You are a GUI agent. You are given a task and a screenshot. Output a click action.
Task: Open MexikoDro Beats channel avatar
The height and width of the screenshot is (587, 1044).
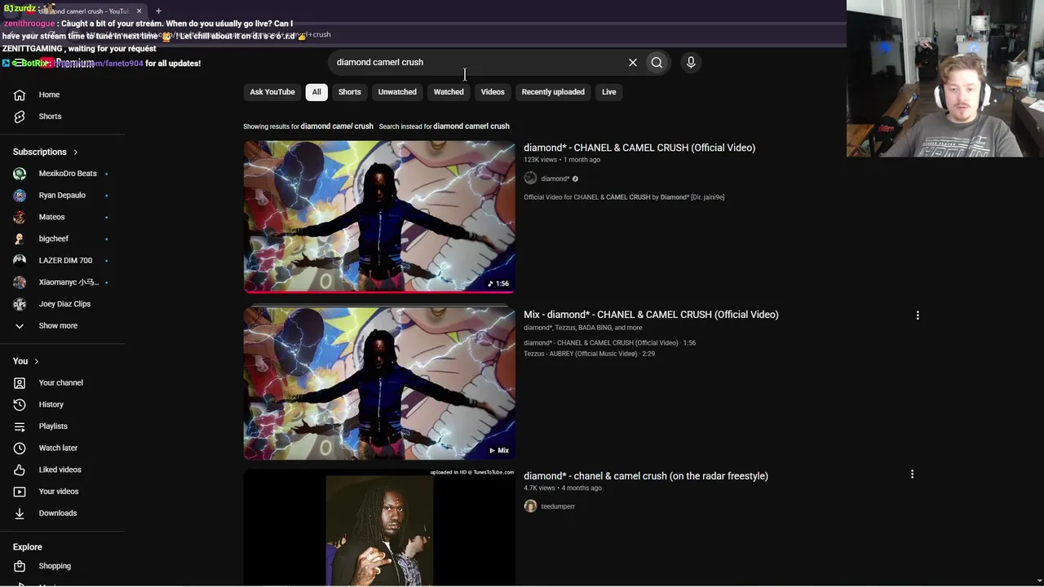tap(20, 174)
